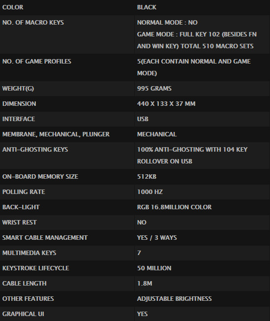Image resolution: width=270 pixels, height=321 pixels.
Task: Select the BLACK color value
Action: (147, 7)
